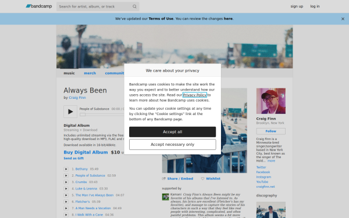The width and height of the screenshot is (349, 218).
Task: Click Send as Gift
Action: click(74, 158)
